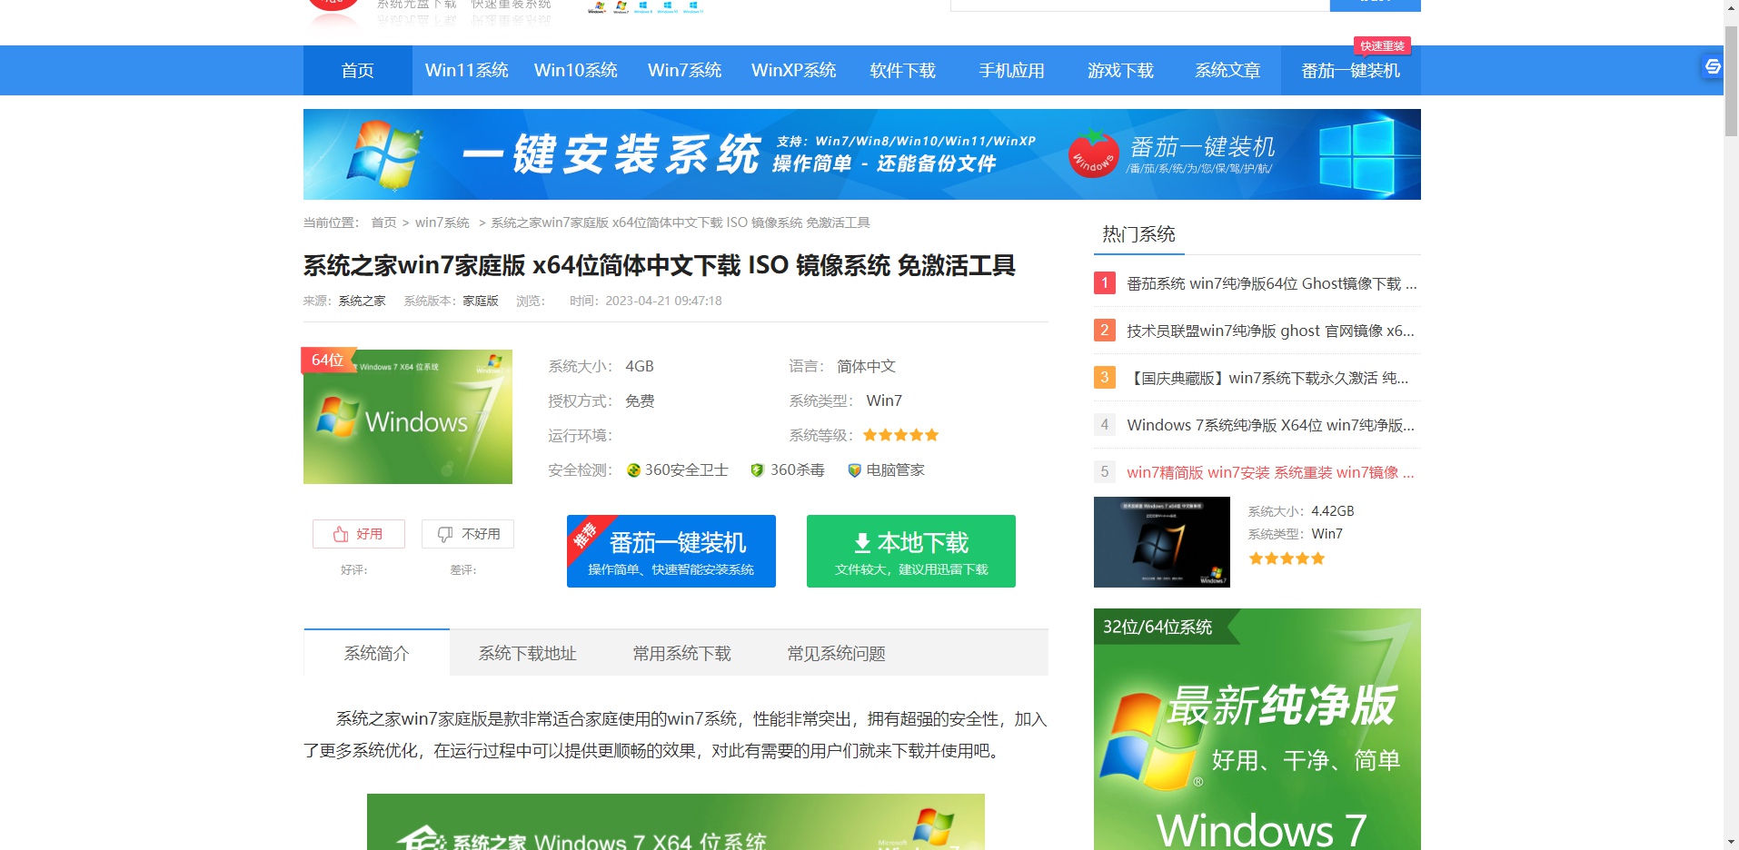Switch to the 系统下载地址 tab
This screenshot has height=850, width=1739.
click(528, 653)
